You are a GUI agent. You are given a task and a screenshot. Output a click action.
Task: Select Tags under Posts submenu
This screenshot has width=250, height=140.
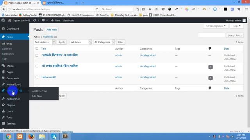[5, 59]
